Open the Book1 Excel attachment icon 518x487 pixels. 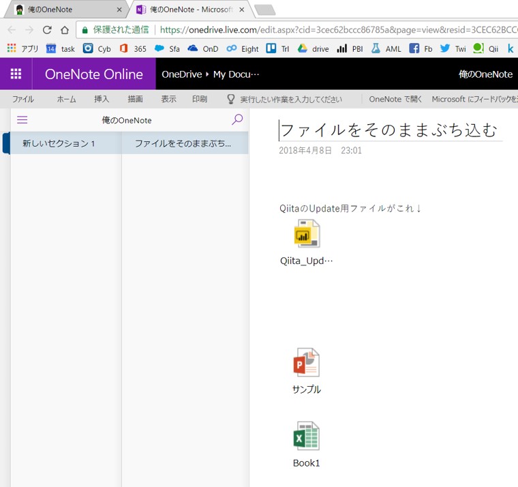306,436
